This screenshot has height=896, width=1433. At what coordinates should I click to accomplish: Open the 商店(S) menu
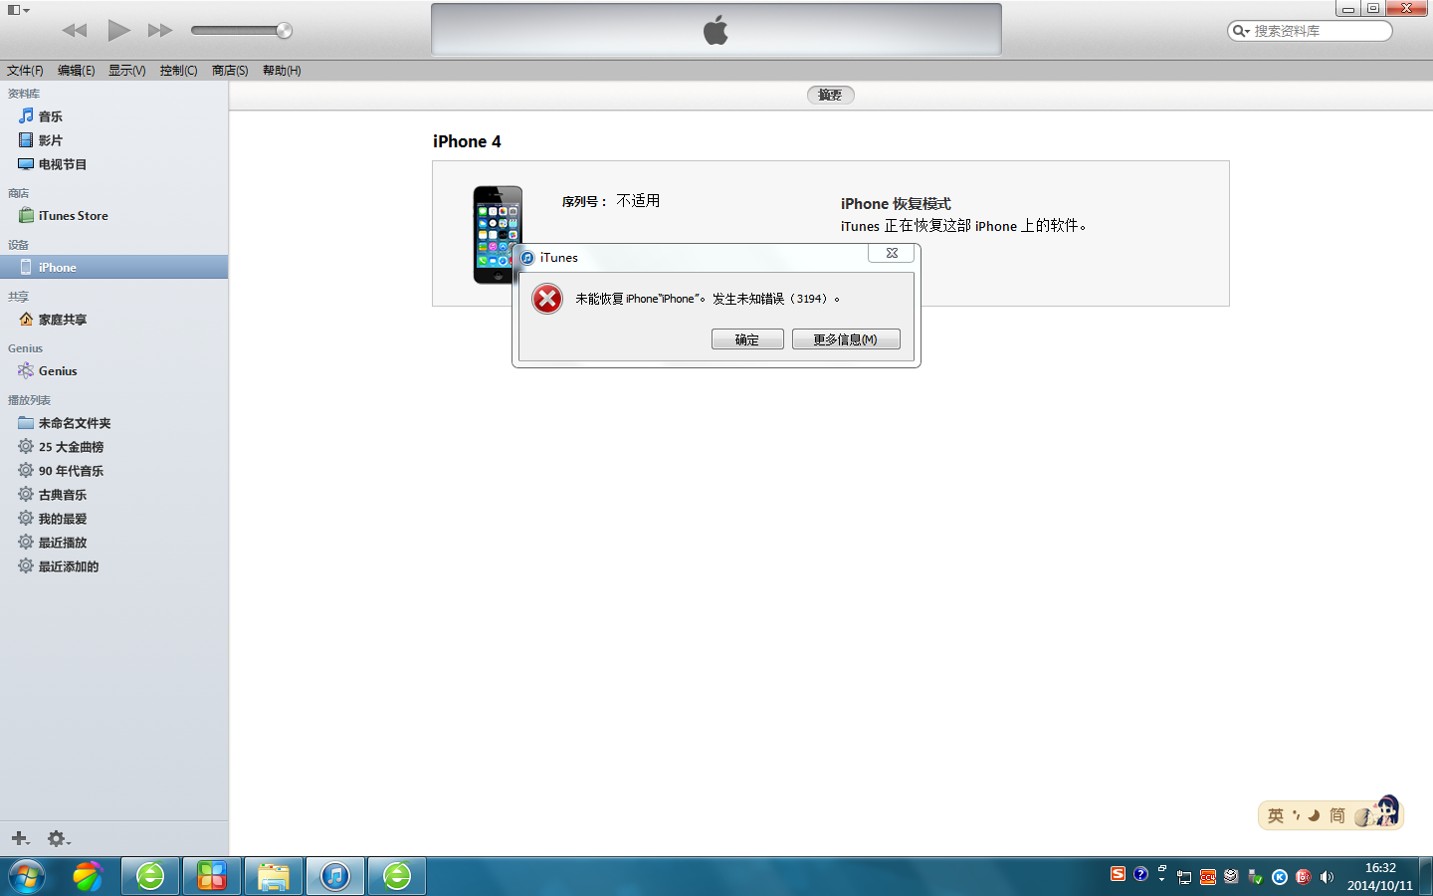[230, 71]
